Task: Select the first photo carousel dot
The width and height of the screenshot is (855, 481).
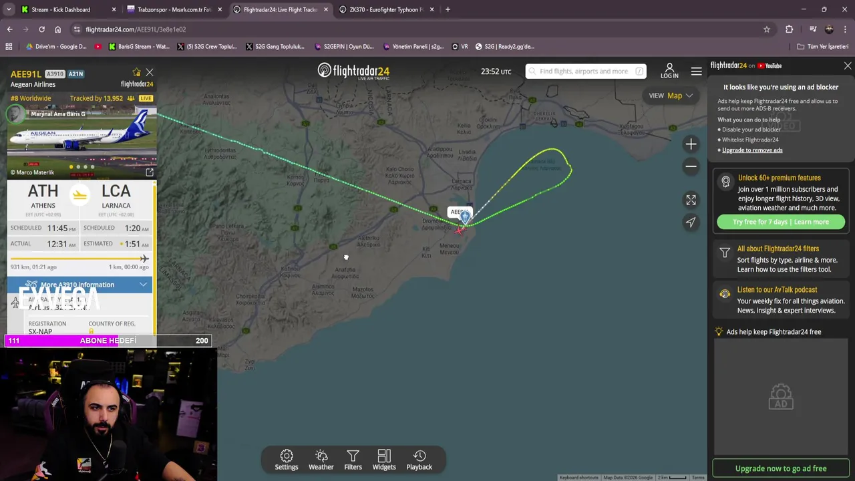Action: point(71,166)
